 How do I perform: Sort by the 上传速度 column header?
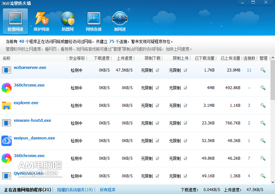point(124,58)
